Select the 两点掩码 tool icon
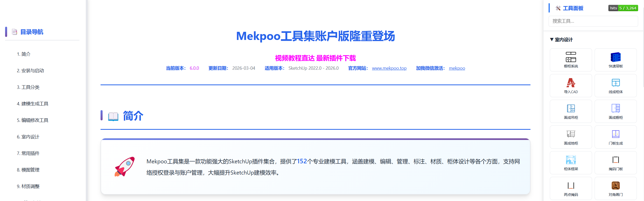Screen dimensions: 644x201 571,188
